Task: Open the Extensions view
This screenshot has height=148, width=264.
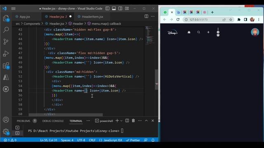Action: (x=6, y=66)
